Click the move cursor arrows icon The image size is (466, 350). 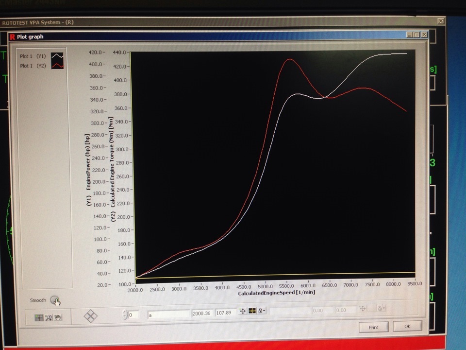(243, 311)
